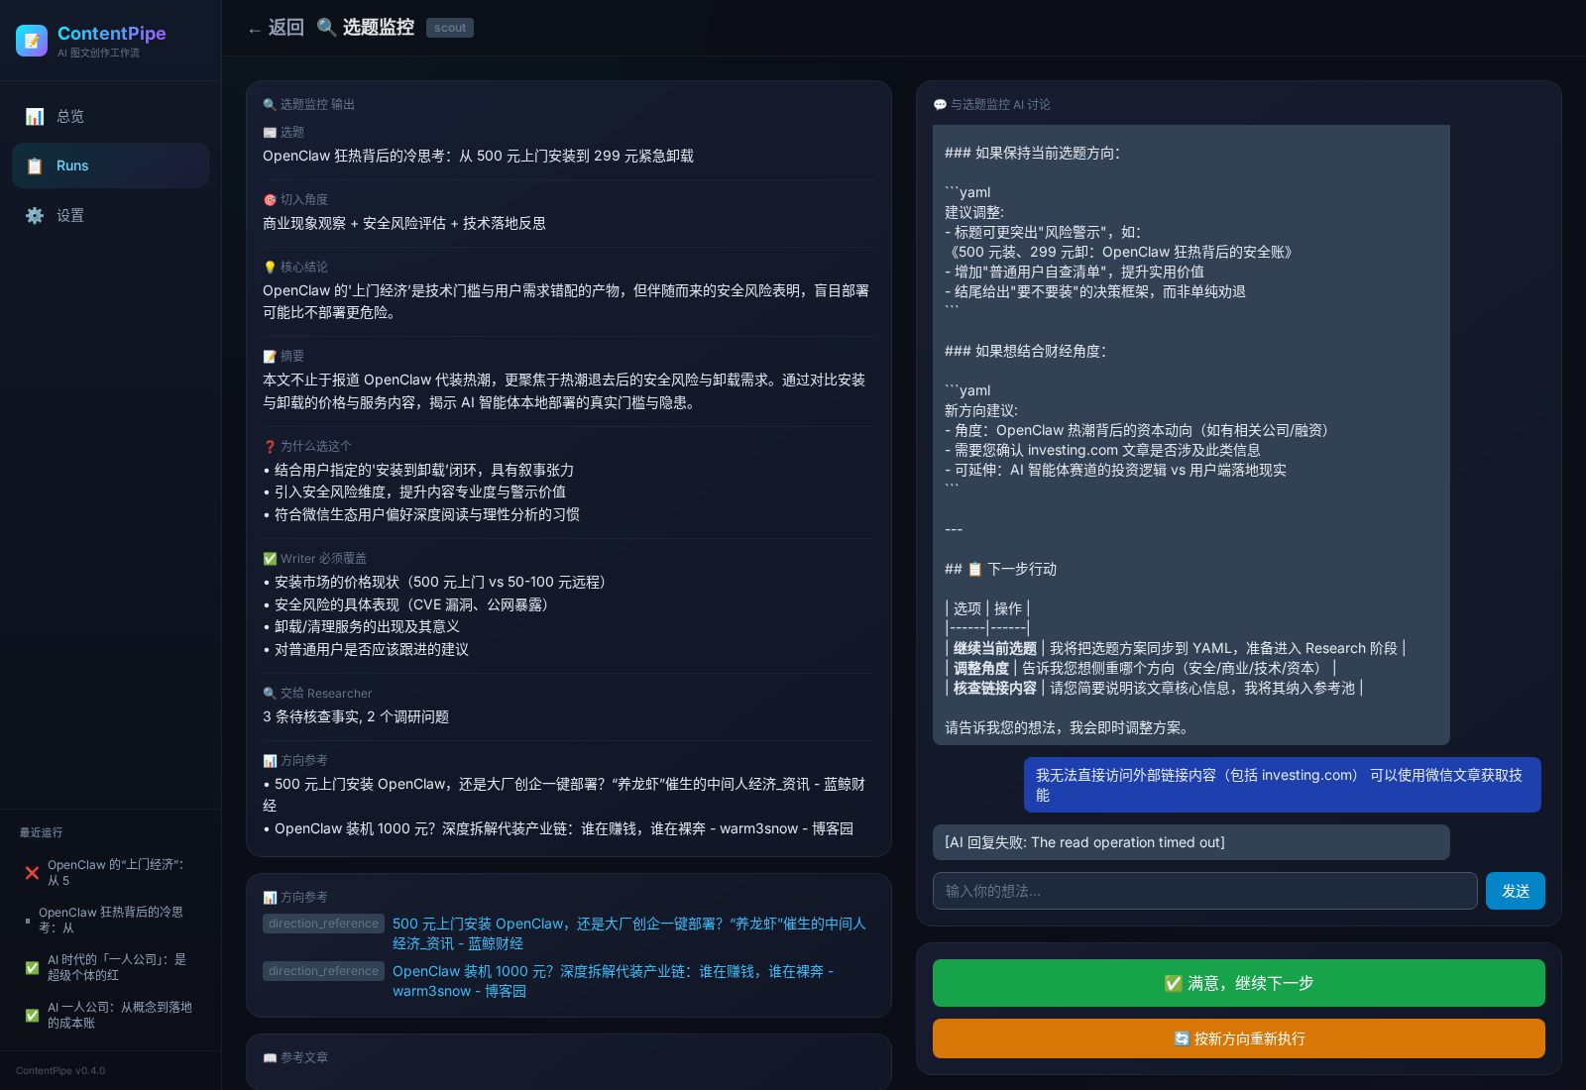The width and height of the screenshot is (1586, 1090).
Task: Click the 核心结论 lightbulb icon
Action: click(x=270, y=268)
